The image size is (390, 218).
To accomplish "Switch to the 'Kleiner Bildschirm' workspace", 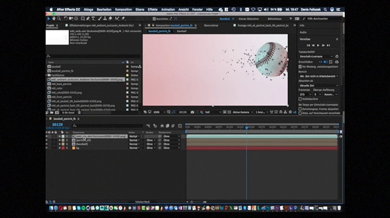I will (249, 19).
